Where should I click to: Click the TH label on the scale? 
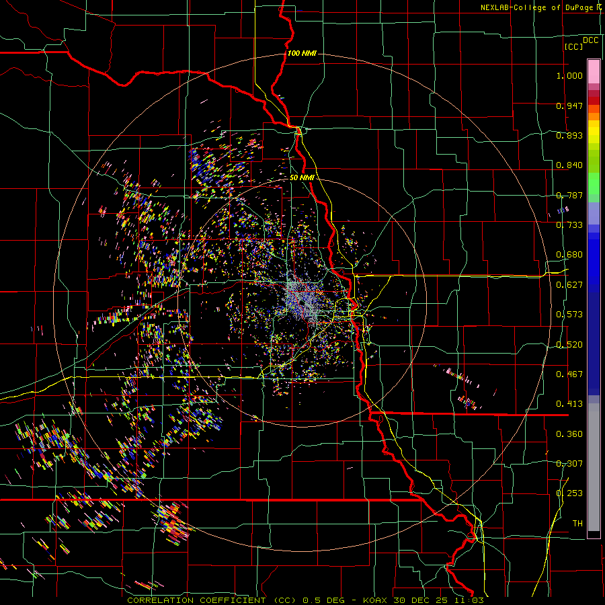pyautogui.click(x=577, y=524)
